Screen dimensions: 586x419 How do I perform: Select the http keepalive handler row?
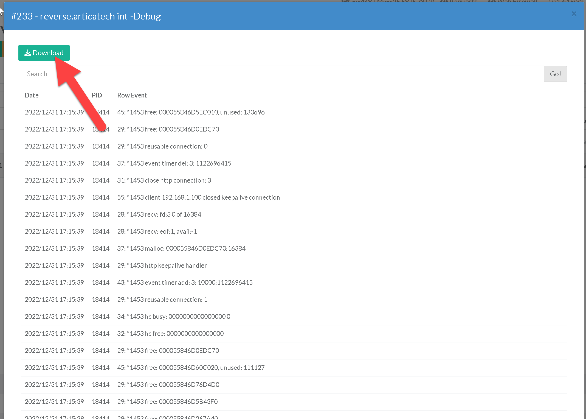click(162, 266)
